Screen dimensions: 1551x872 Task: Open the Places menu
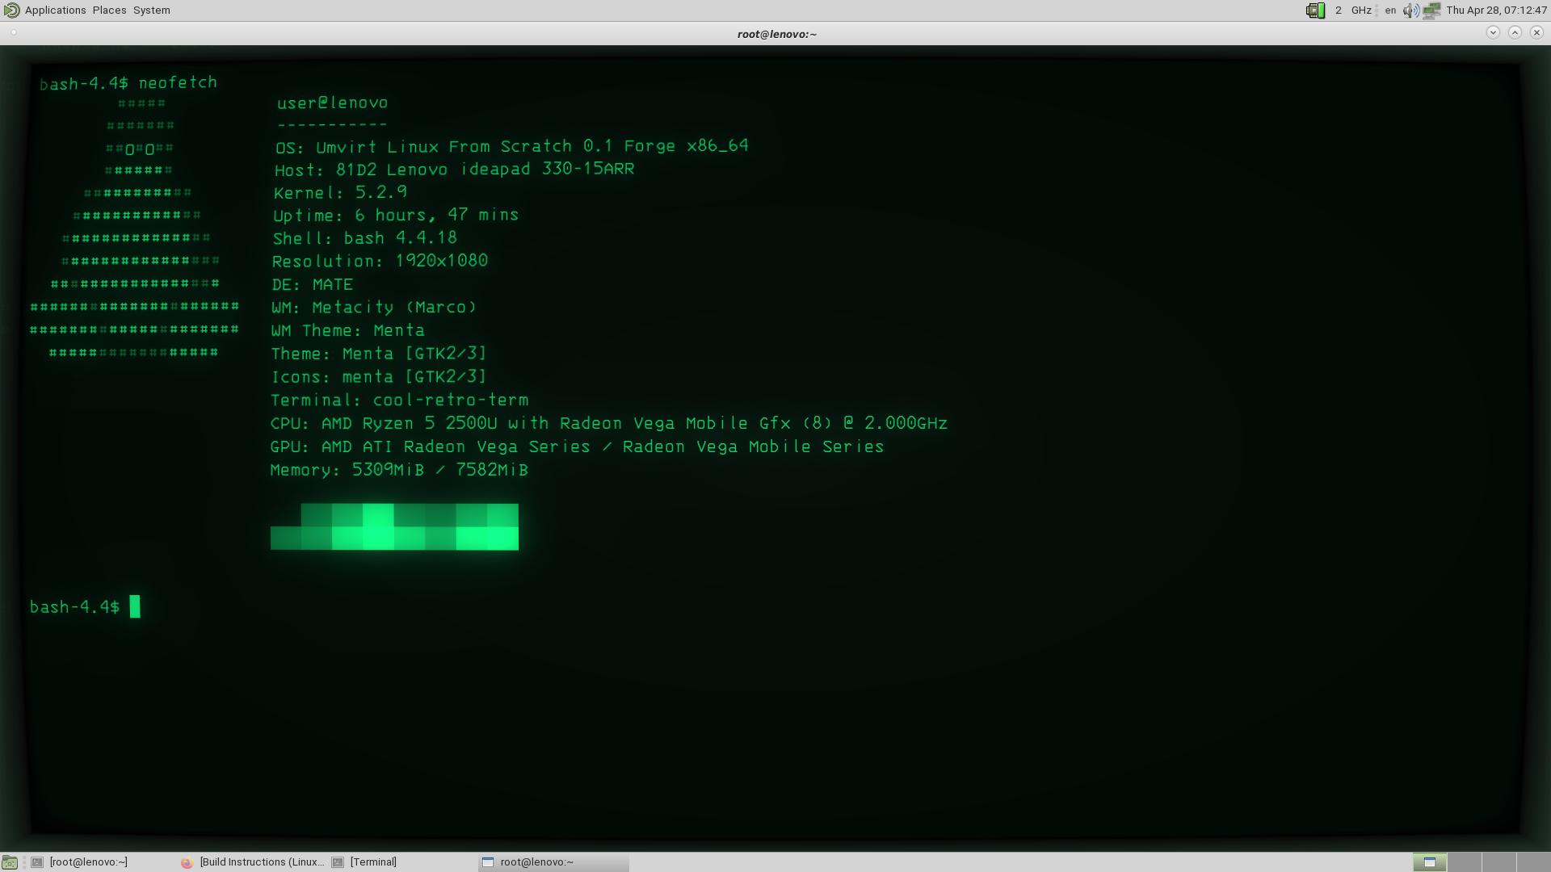(109, 10)
